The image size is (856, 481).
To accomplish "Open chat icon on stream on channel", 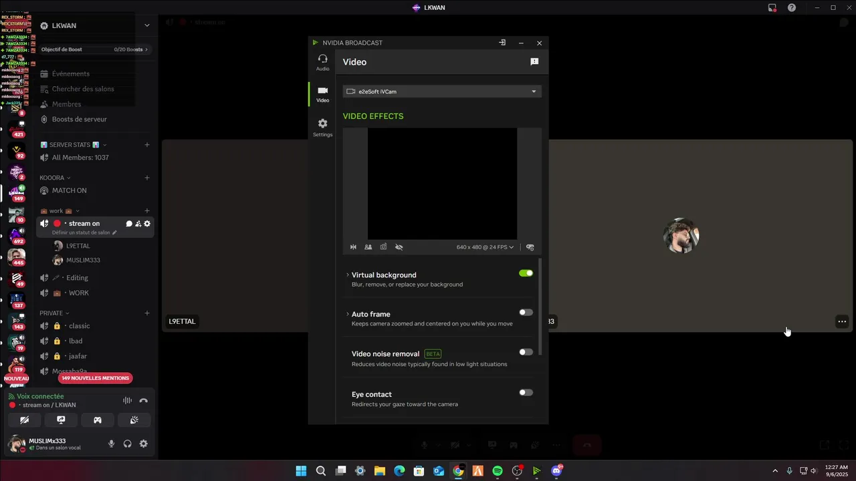I will click(129, 224).
